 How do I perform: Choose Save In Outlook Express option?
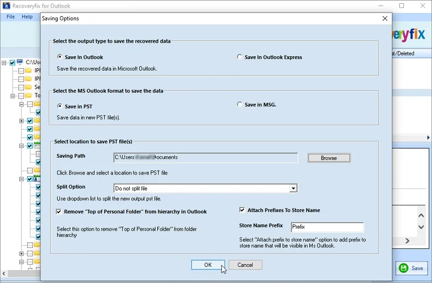click(239, 57)
